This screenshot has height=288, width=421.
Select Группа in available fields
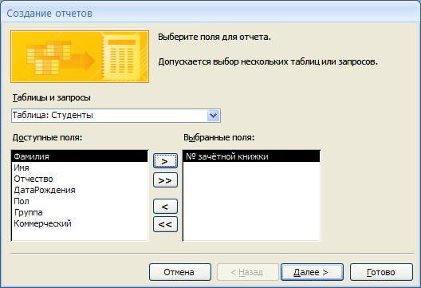click(x=80, y=212)
